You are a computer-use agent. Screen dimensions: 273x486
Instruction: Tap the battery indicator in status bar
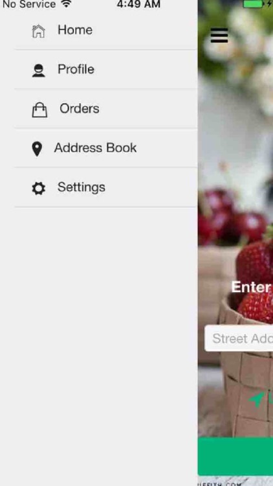point(254,4)
